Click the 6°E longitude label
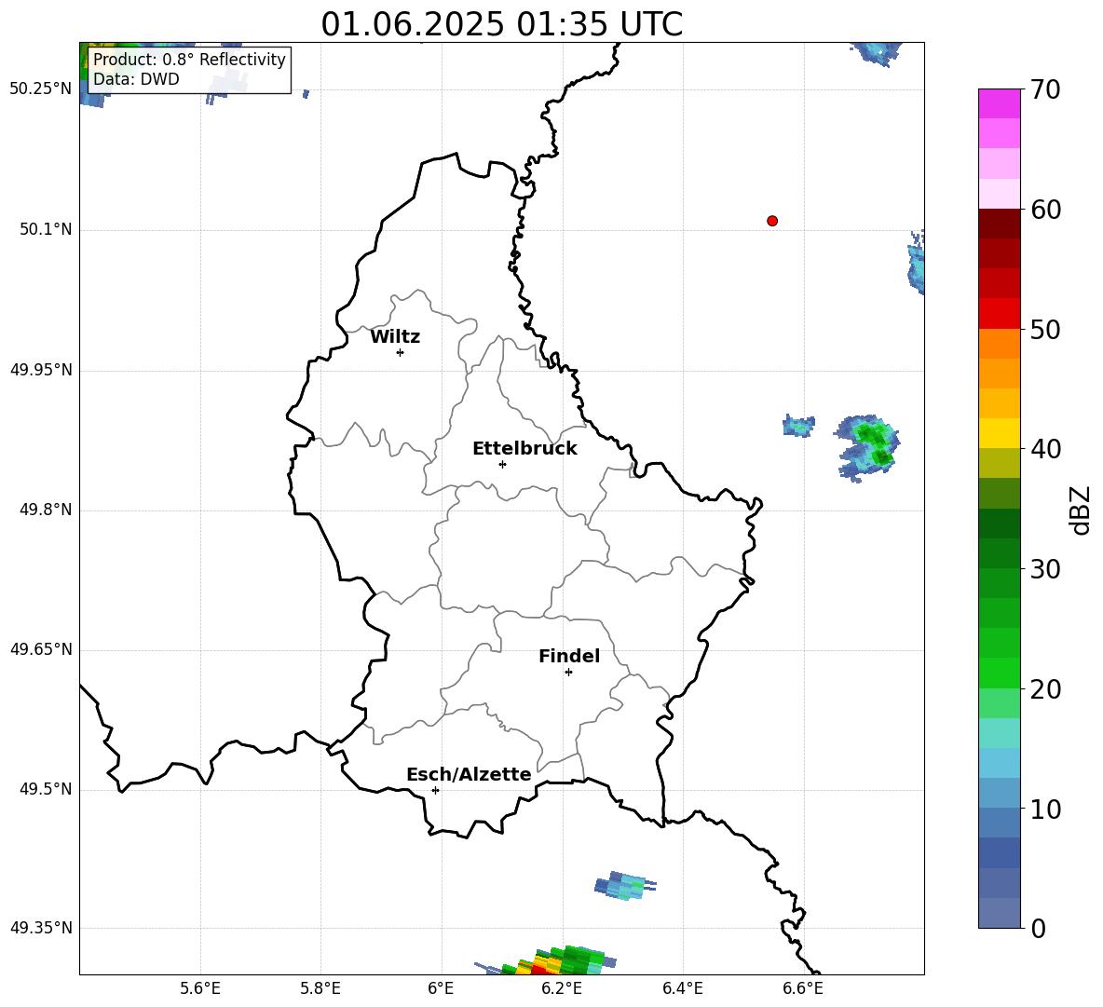1103x1007 pixels. click(441, 988)
